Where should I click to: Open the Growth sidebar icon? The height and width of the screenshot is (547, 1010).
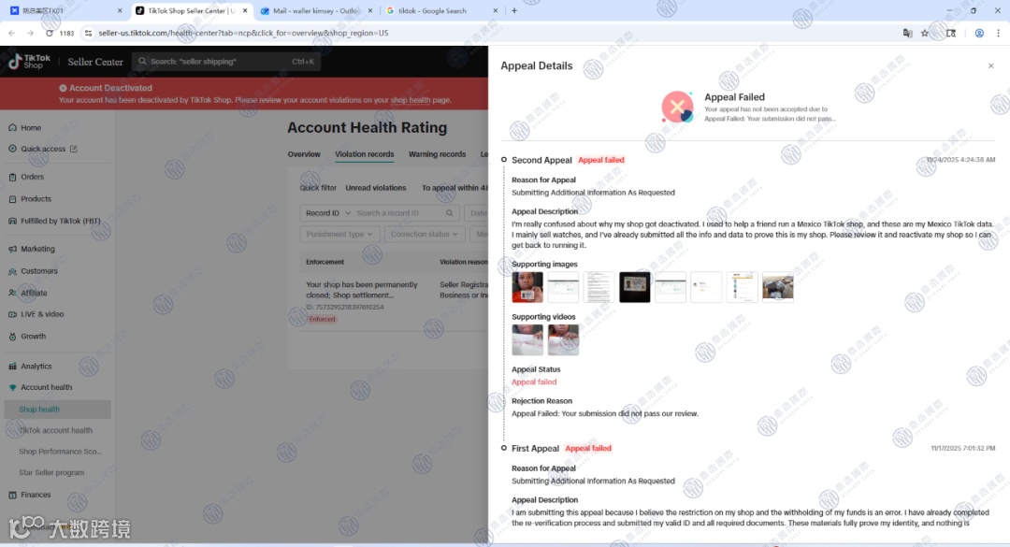point(12,337)
